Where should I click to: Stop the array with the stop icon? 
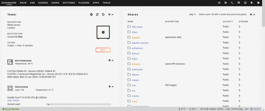(x=91, y=15)
